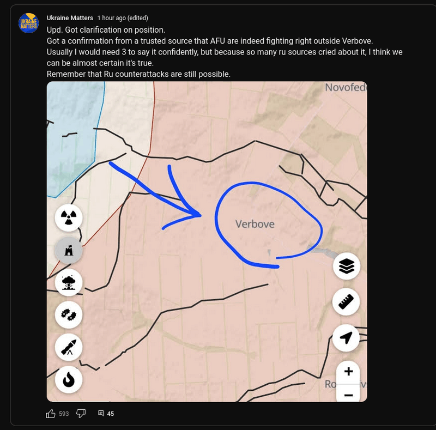Click the fire flame map icon
The height and width of the screenshot is (430, 436).
point(69,379)
